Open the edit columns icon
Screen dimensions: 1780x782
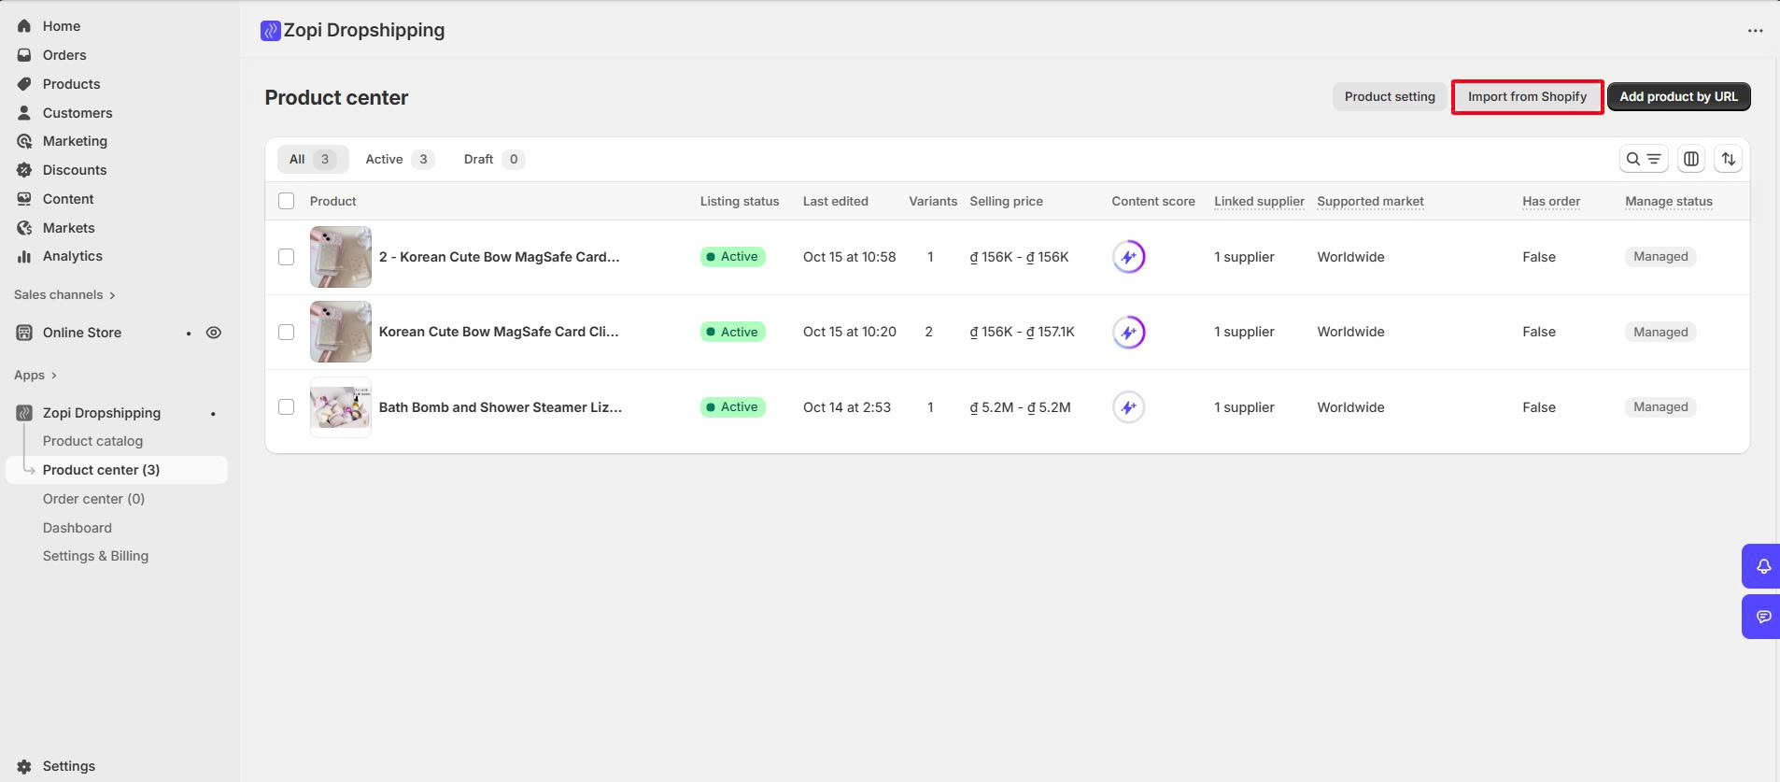[x=1690, y=159]
